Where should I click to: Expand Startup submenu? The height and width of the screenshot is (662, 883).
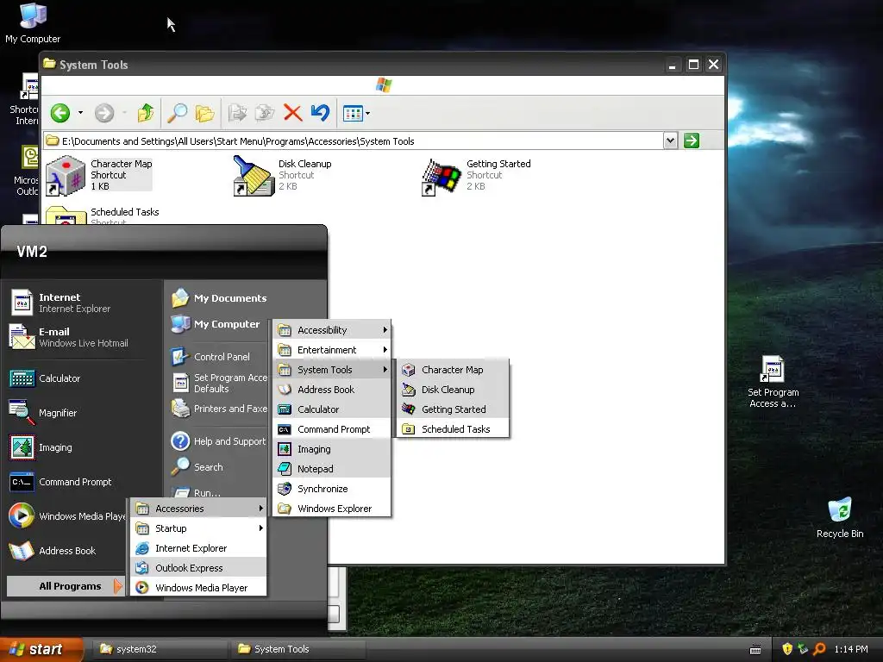click(x=199, y=528)
